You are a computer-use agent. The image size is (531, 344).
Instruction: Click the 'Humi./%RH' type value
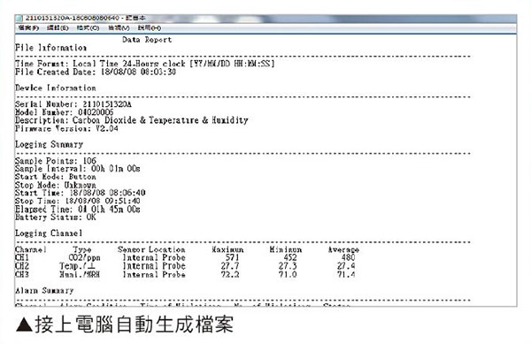click(80, 274)
